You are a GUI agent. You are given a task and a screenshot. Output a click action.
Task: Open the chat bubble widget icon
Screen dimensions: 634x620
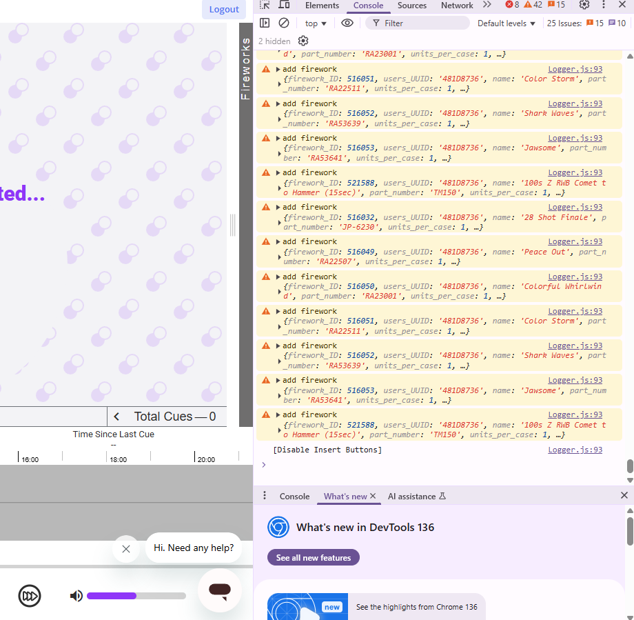click(x=219, y=590)
